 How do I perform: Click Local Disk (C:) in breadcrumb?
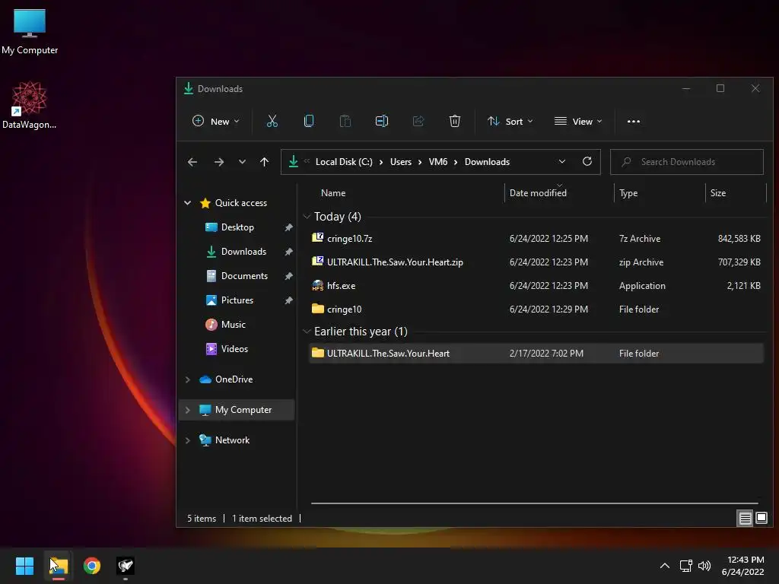344,162
